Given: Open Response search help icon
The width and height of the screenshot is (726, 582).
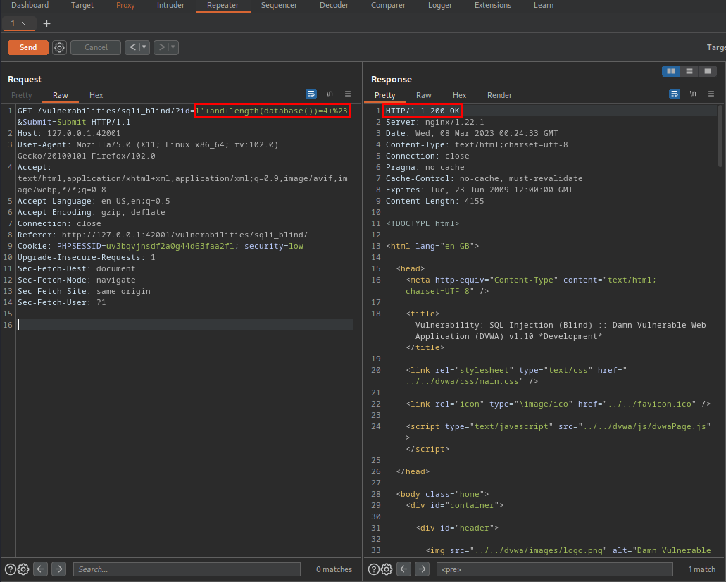Looking at the screenshot, I should pyautogui.click(x=374, y=569).
